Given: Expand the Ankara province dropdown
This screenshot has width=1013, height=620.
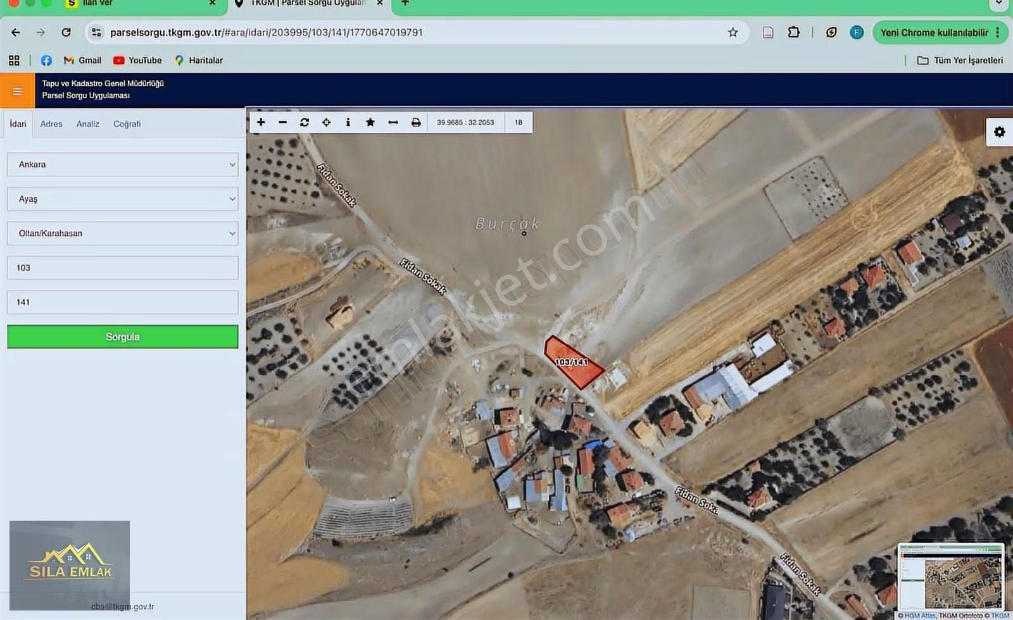Looking at the screenshot, I should click(x=123, y=164).
